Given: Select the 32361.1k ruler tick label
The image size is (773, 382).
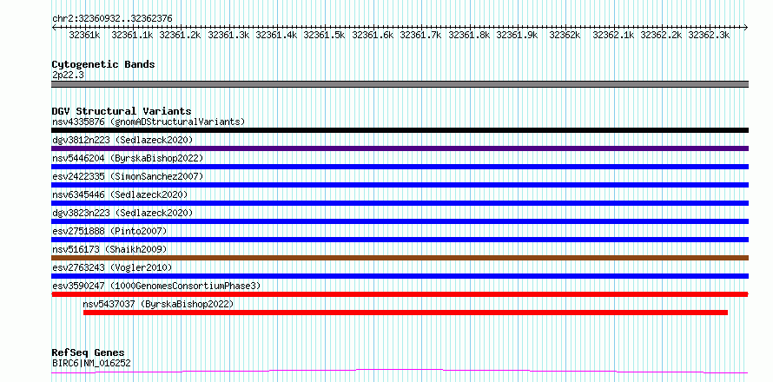Looking at the screenshot, I should click(x=133, y=36).
